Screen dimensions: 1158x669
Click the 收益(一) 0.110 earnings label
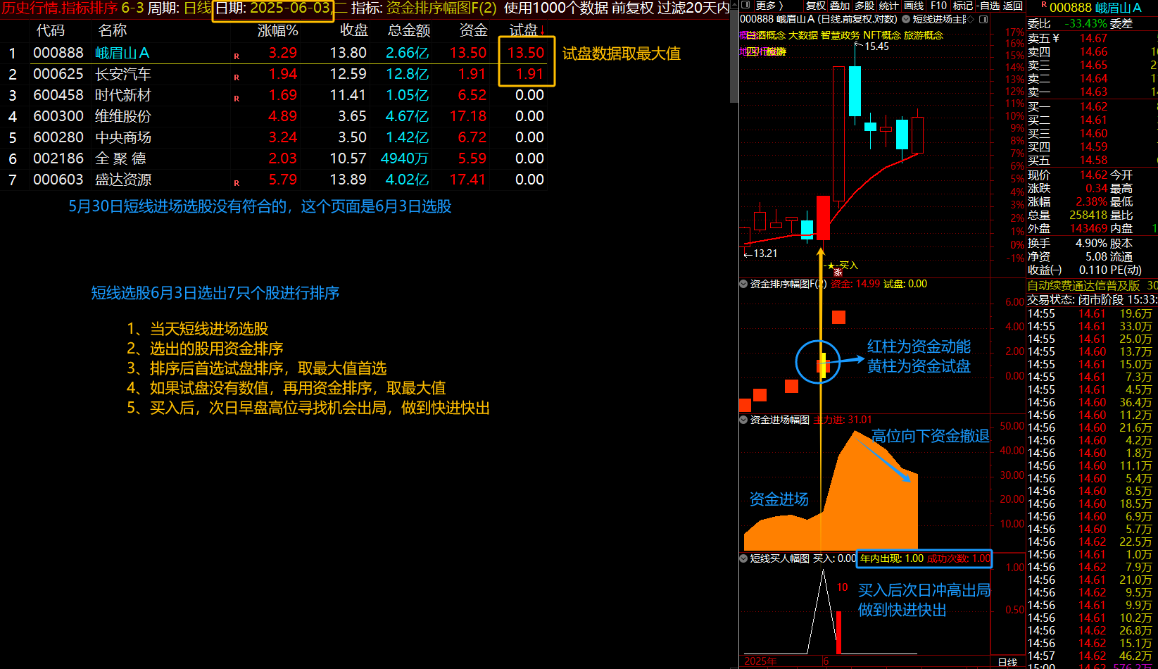coord(1067,270)
